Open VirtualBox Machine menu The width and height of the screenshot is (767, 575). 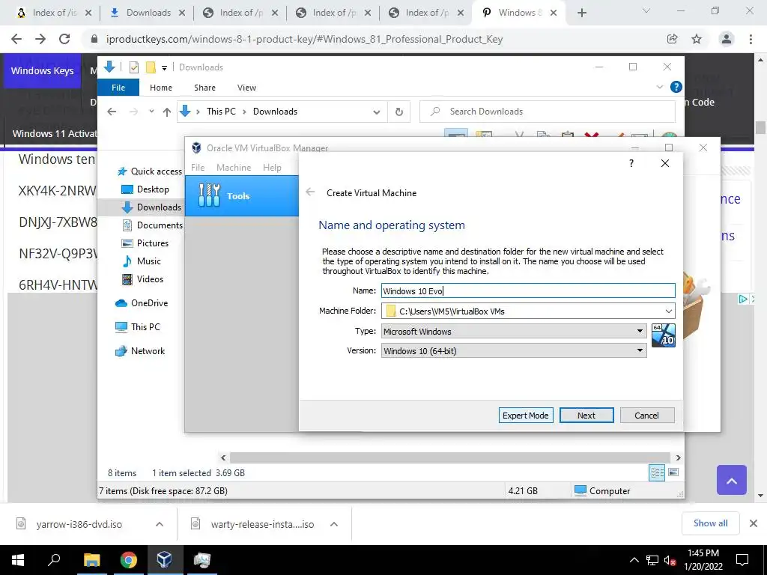pos(234,167)
